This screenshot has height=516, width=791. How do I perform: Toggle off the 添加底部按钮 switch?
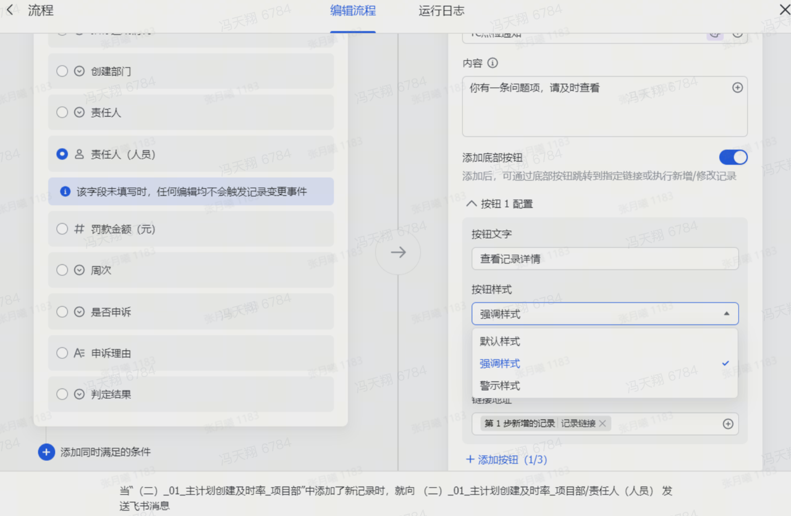pyautogui.click(x=733, y=157)
